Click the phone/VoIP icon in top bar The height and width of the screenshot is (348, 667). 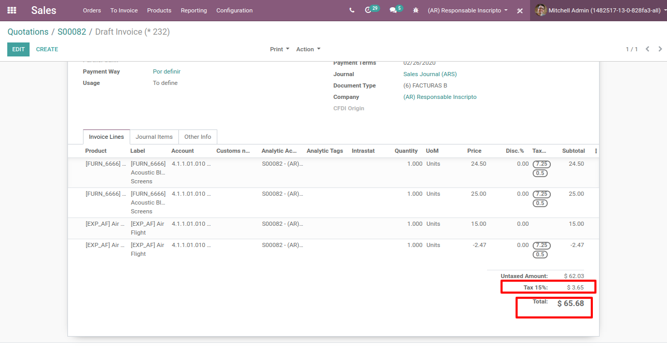pyautogui.click(x=352, y=10)
